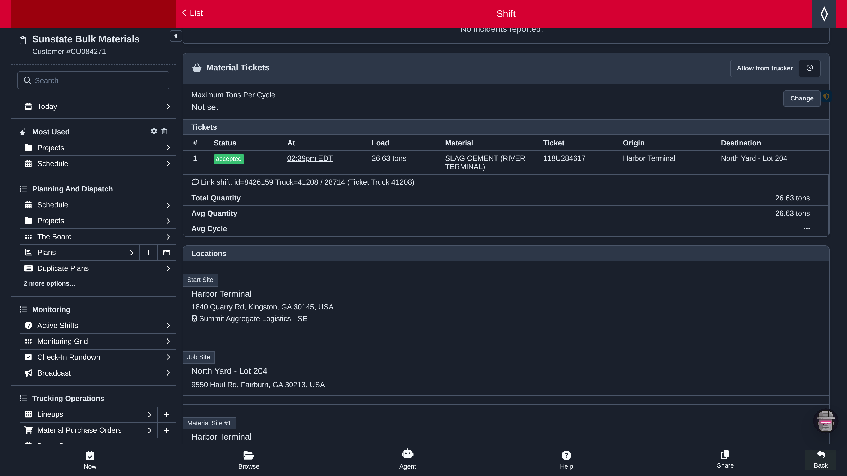Expand Duplicate Plans chevron

point(168,269)
